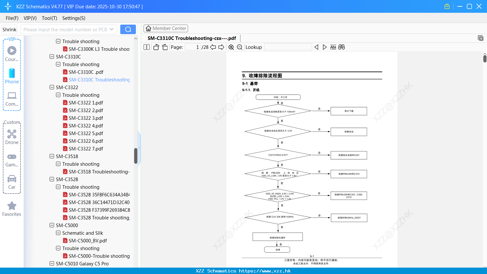Find next lookup match

click(325, 47)
